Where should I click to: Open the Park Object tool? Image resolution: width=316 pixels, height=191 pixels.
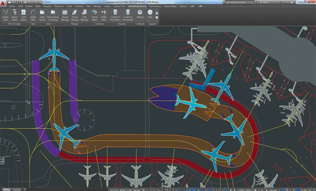point(23,15)
